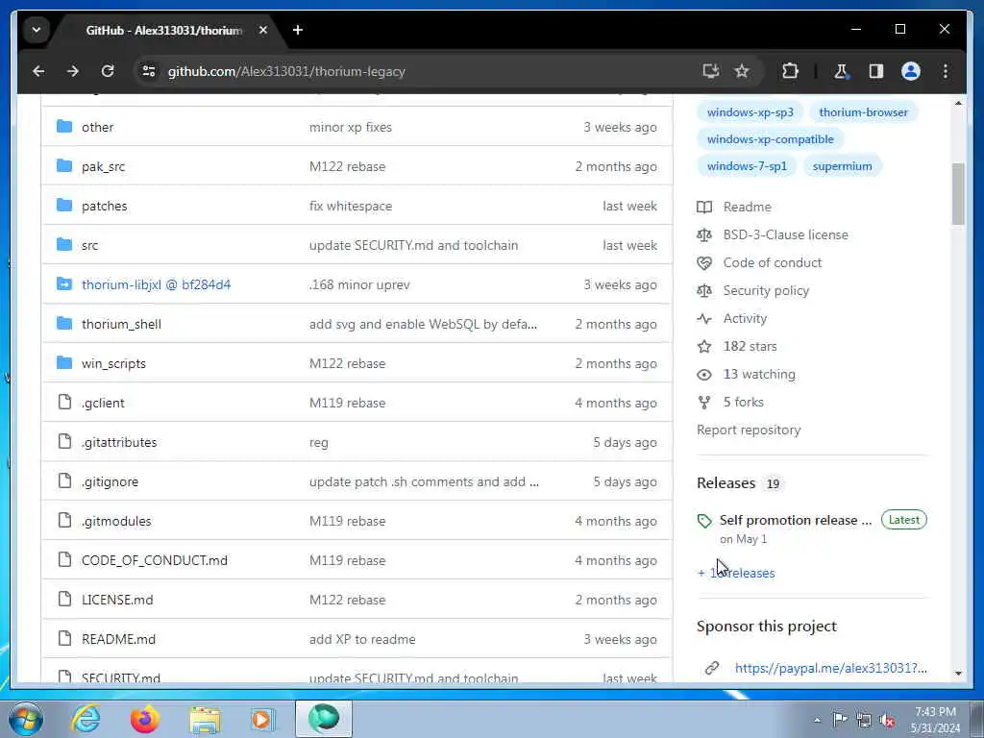
Task: Select the windows-7-sp1 topic tag
Action: [x=746, y=166]
